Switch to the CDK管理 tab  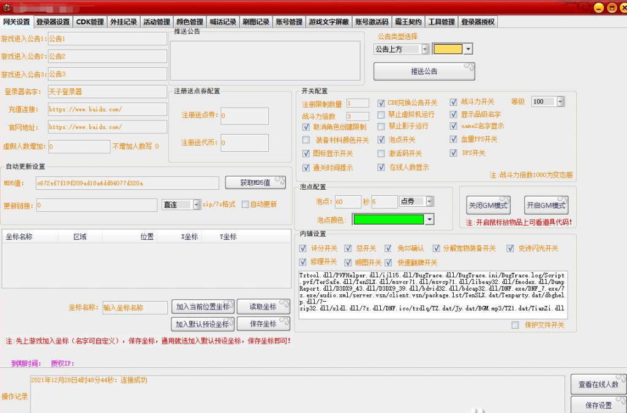[x=90, y=22]
